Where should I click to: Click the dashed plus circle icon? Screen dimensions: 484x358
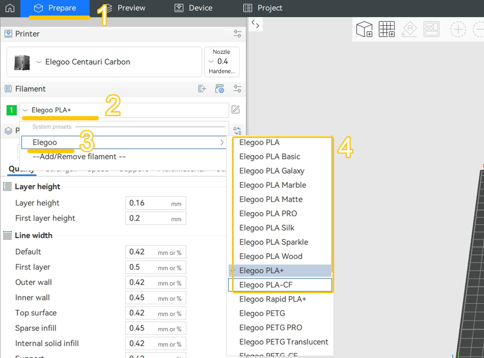tap(458, 29)
